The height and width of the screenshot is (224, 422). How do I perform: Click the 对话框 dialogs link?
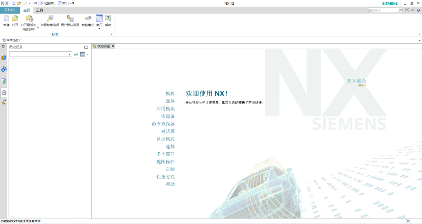point(168,131)
